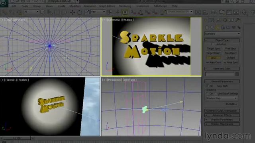255x143 pixels.
Task: Select the Rotate transform tool
Action: click(x=80, y=12)
